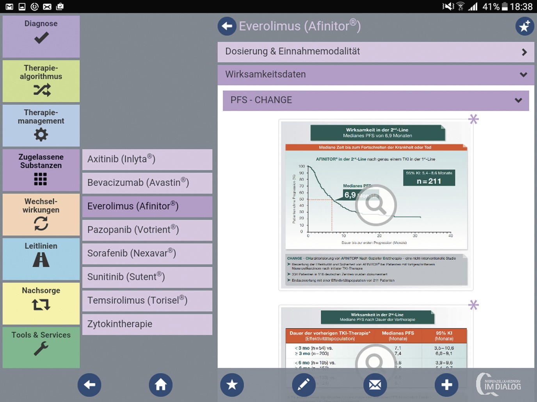This screenshot has height=402, width=537.
Task: Open the Therapiealgorithmus tile
Action: [x=41, y=81]
